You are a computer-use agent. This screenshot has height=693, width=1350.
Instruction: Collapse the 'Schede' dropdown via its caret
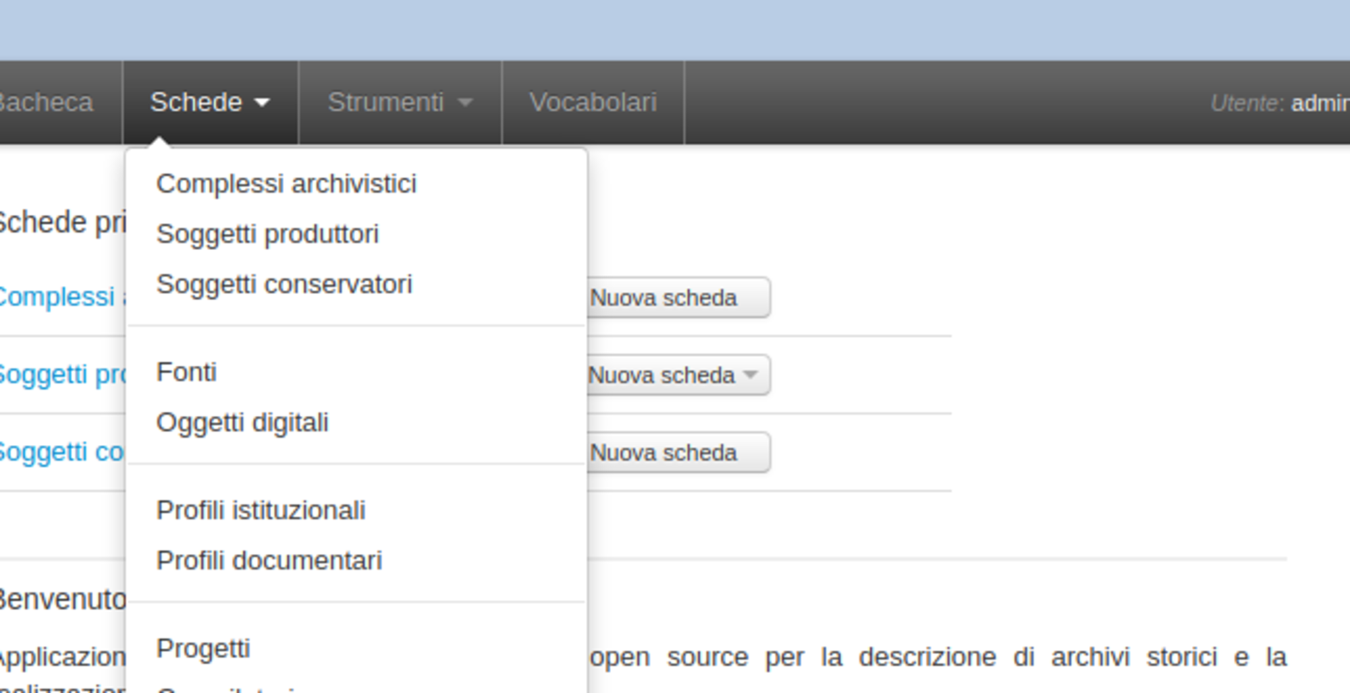[262, 103]
